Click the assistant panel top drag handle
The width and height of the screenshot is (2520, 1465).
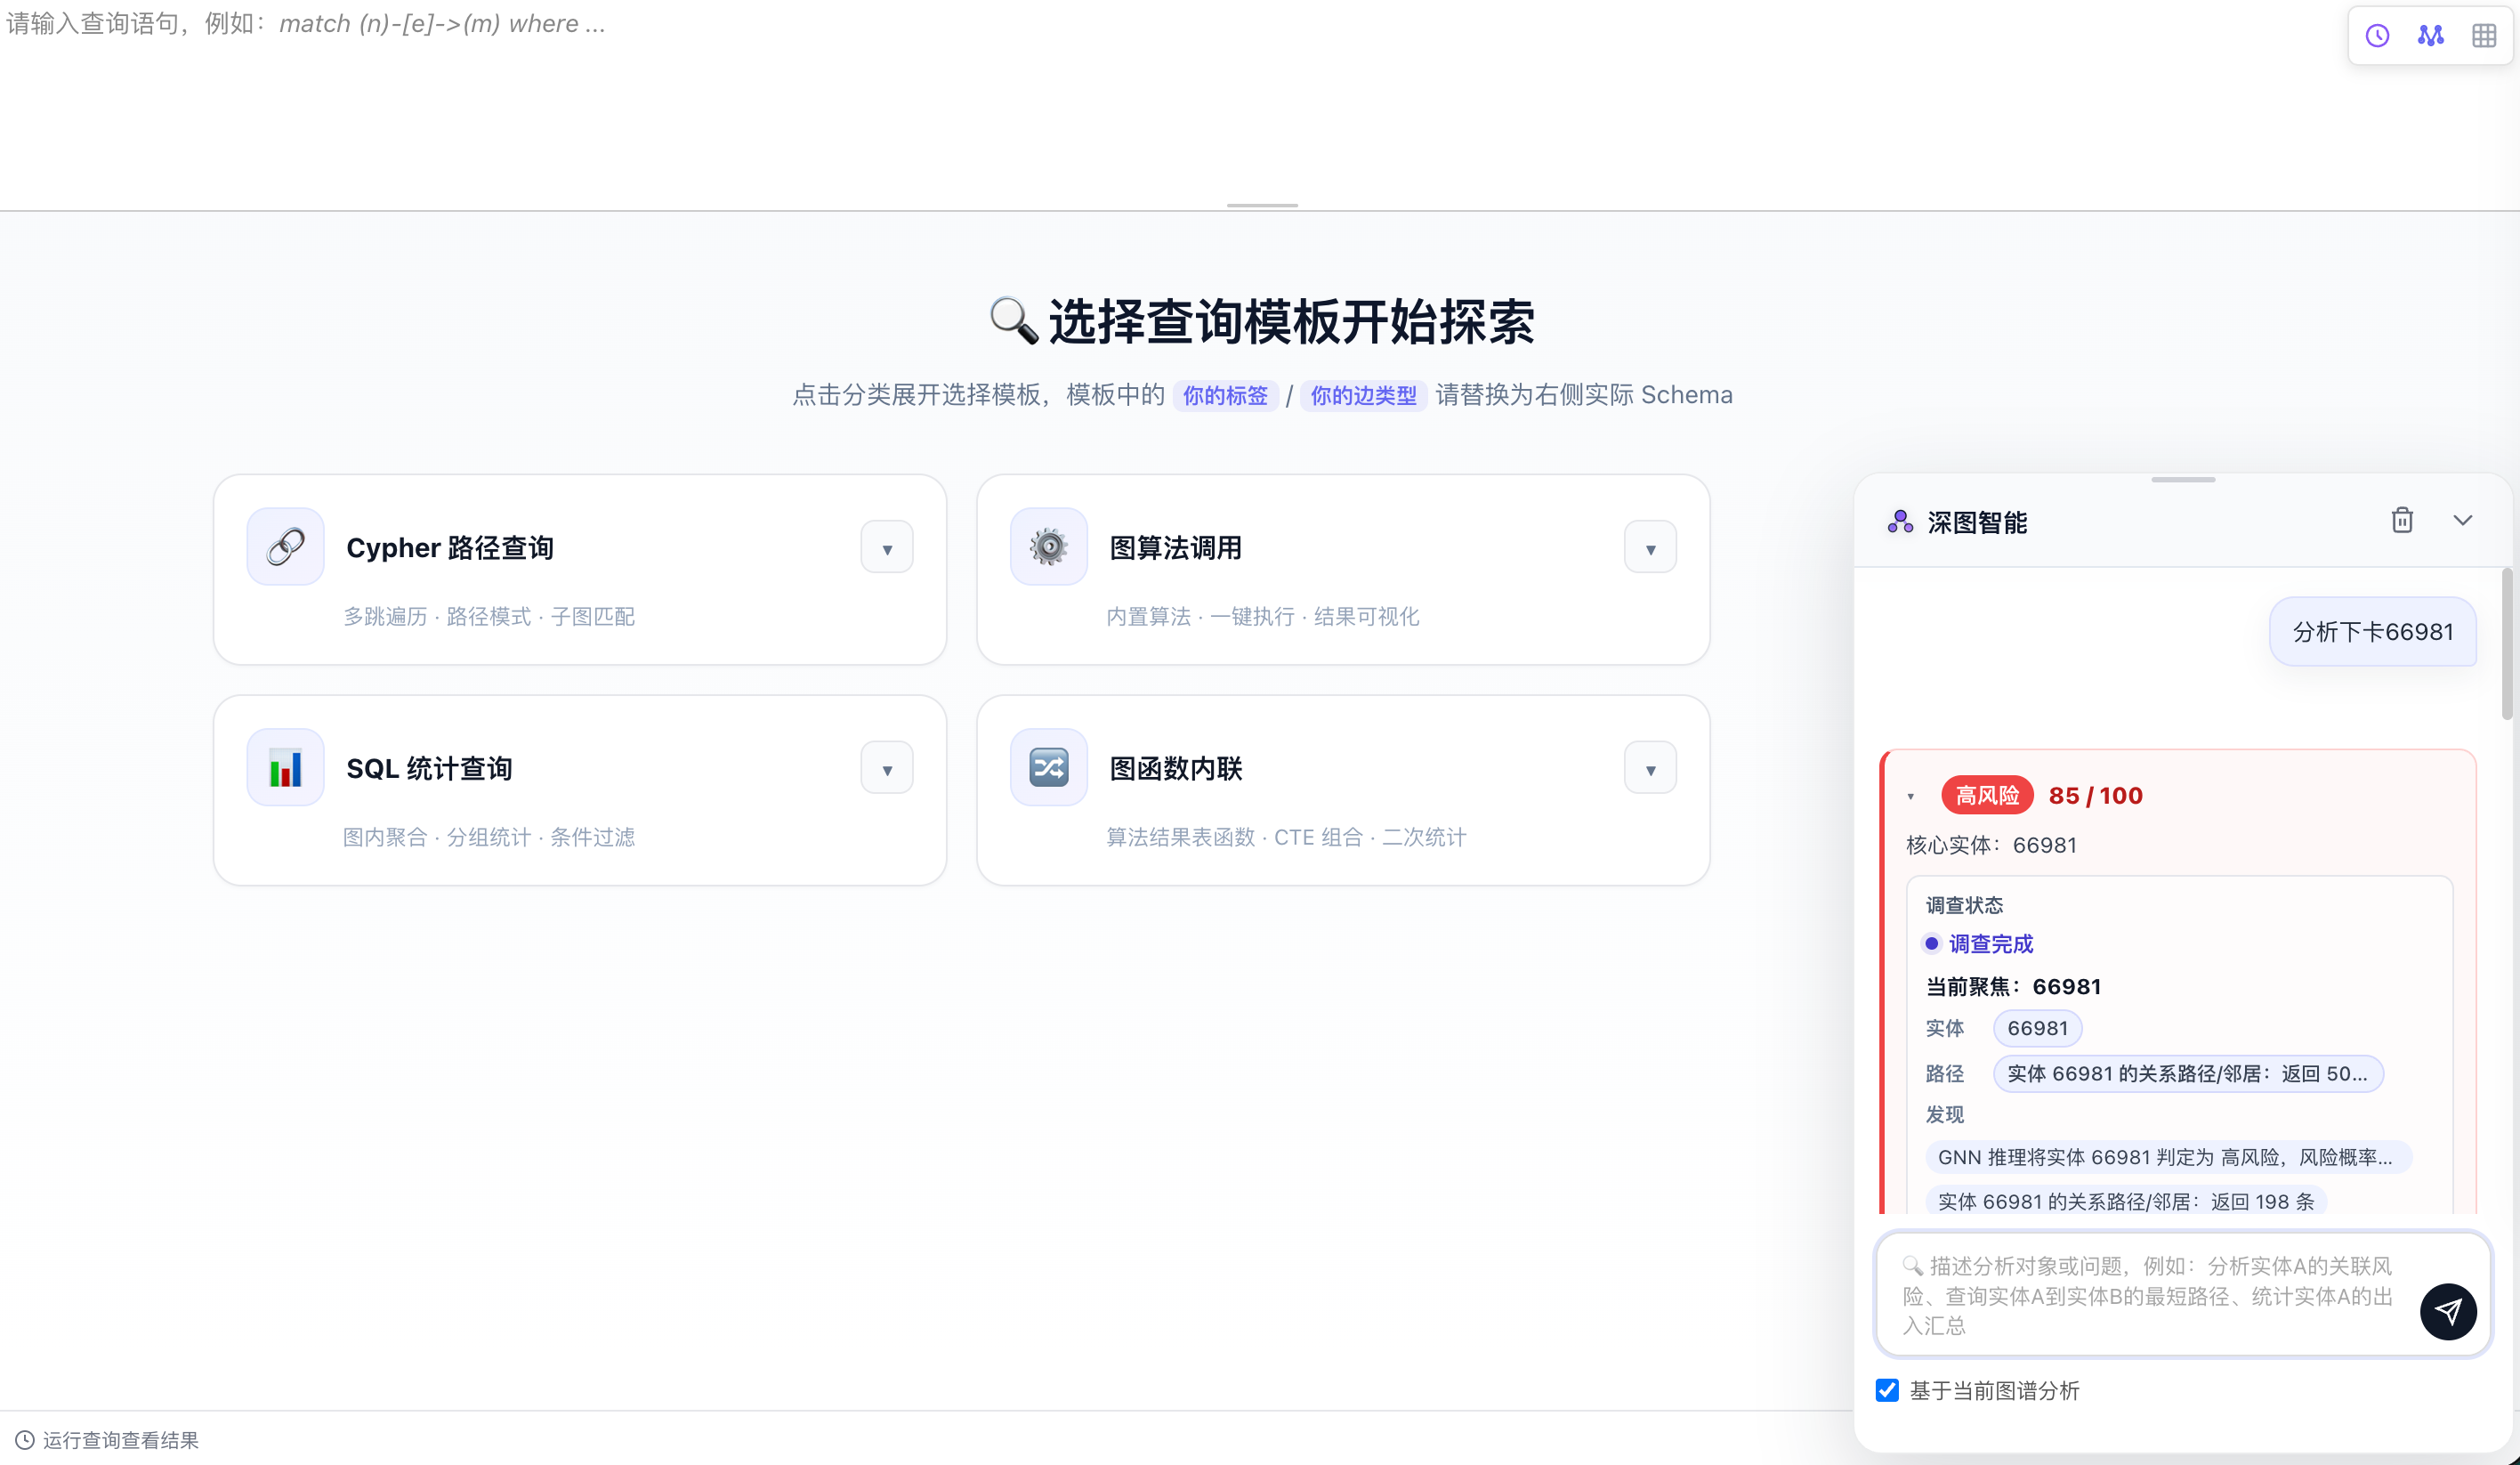(2183, 480)
